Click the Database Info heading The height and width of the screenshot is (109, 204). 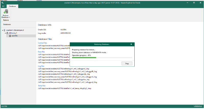(x=45, y=25)
